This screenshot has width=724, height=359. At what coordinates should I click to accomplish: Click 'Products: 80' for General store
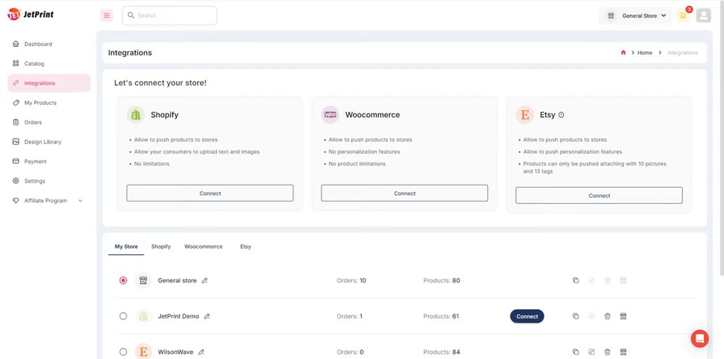tap(442, 280)
